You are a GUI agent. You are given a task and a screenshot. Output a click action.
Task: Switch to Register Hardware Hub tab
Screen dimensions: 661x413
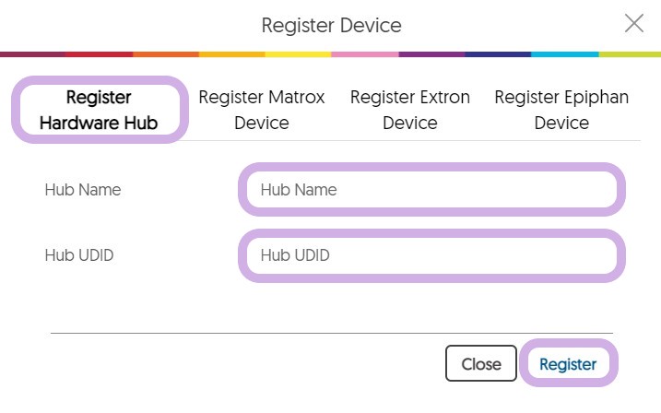coord(99,110)
